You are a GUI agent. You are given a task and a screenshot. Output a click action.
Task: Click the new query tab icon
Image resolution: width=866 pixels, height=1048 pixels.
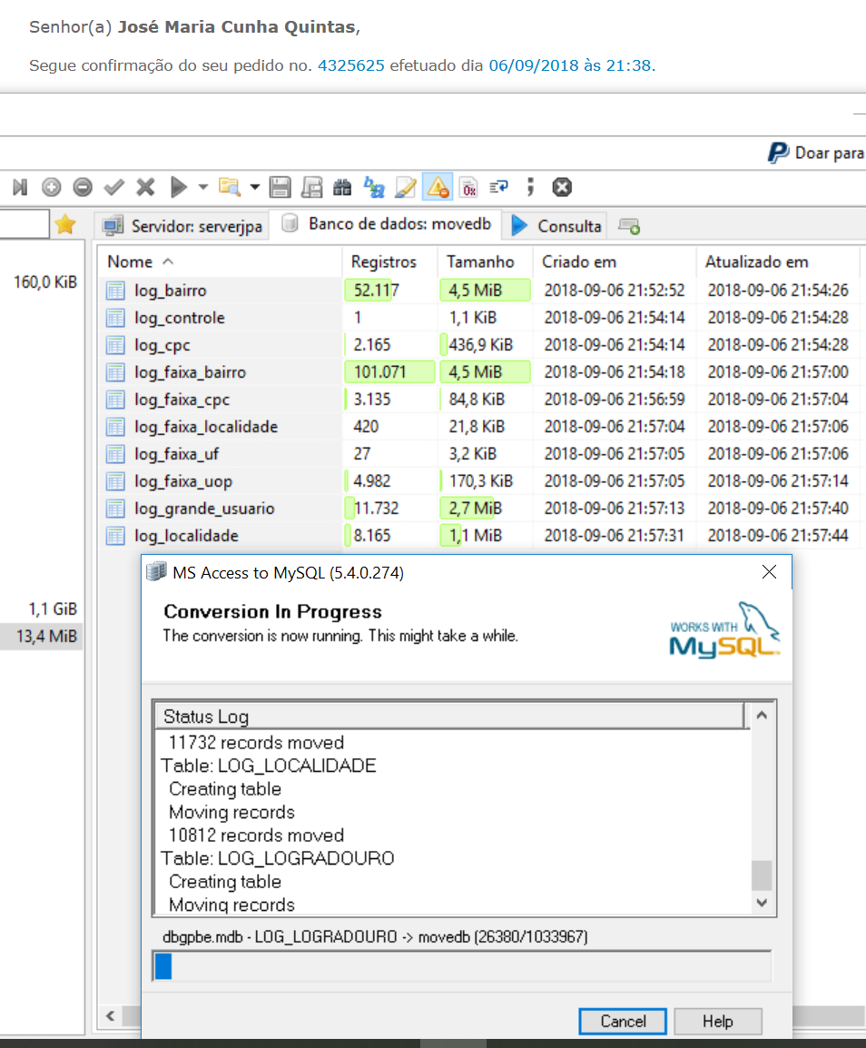[628, 226]
